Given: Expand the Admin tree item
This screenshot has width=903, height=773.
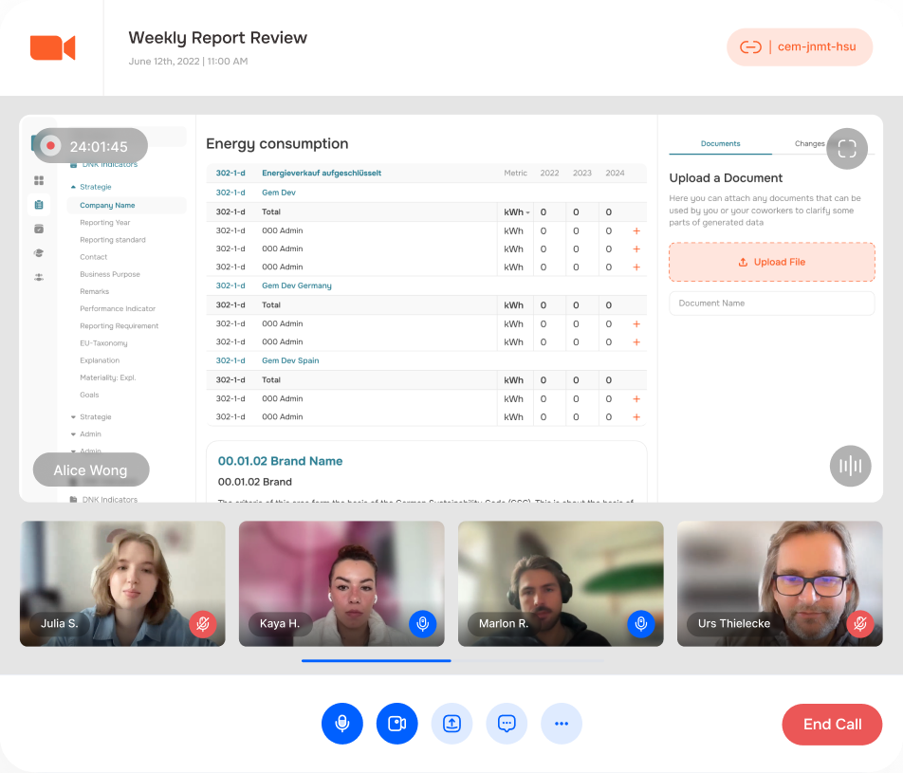Looking at the screenshot, I should (x=74, y=434).
